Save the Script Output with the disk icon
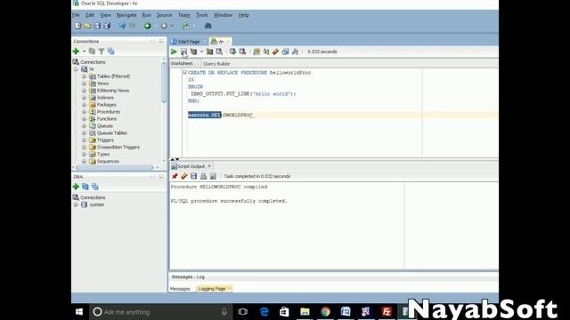This screenshot has height=320, width=570. [x=193, y=176]
